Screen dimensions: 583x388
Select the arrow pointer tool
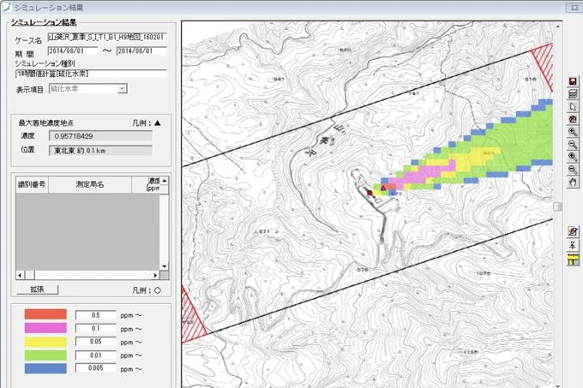click(572, 106)
